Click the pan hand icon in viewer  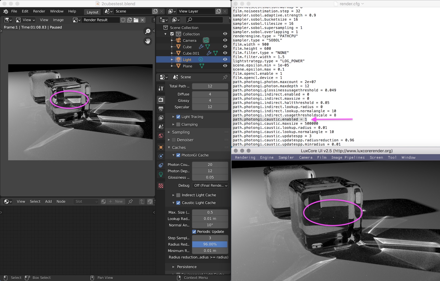[148, 41]
